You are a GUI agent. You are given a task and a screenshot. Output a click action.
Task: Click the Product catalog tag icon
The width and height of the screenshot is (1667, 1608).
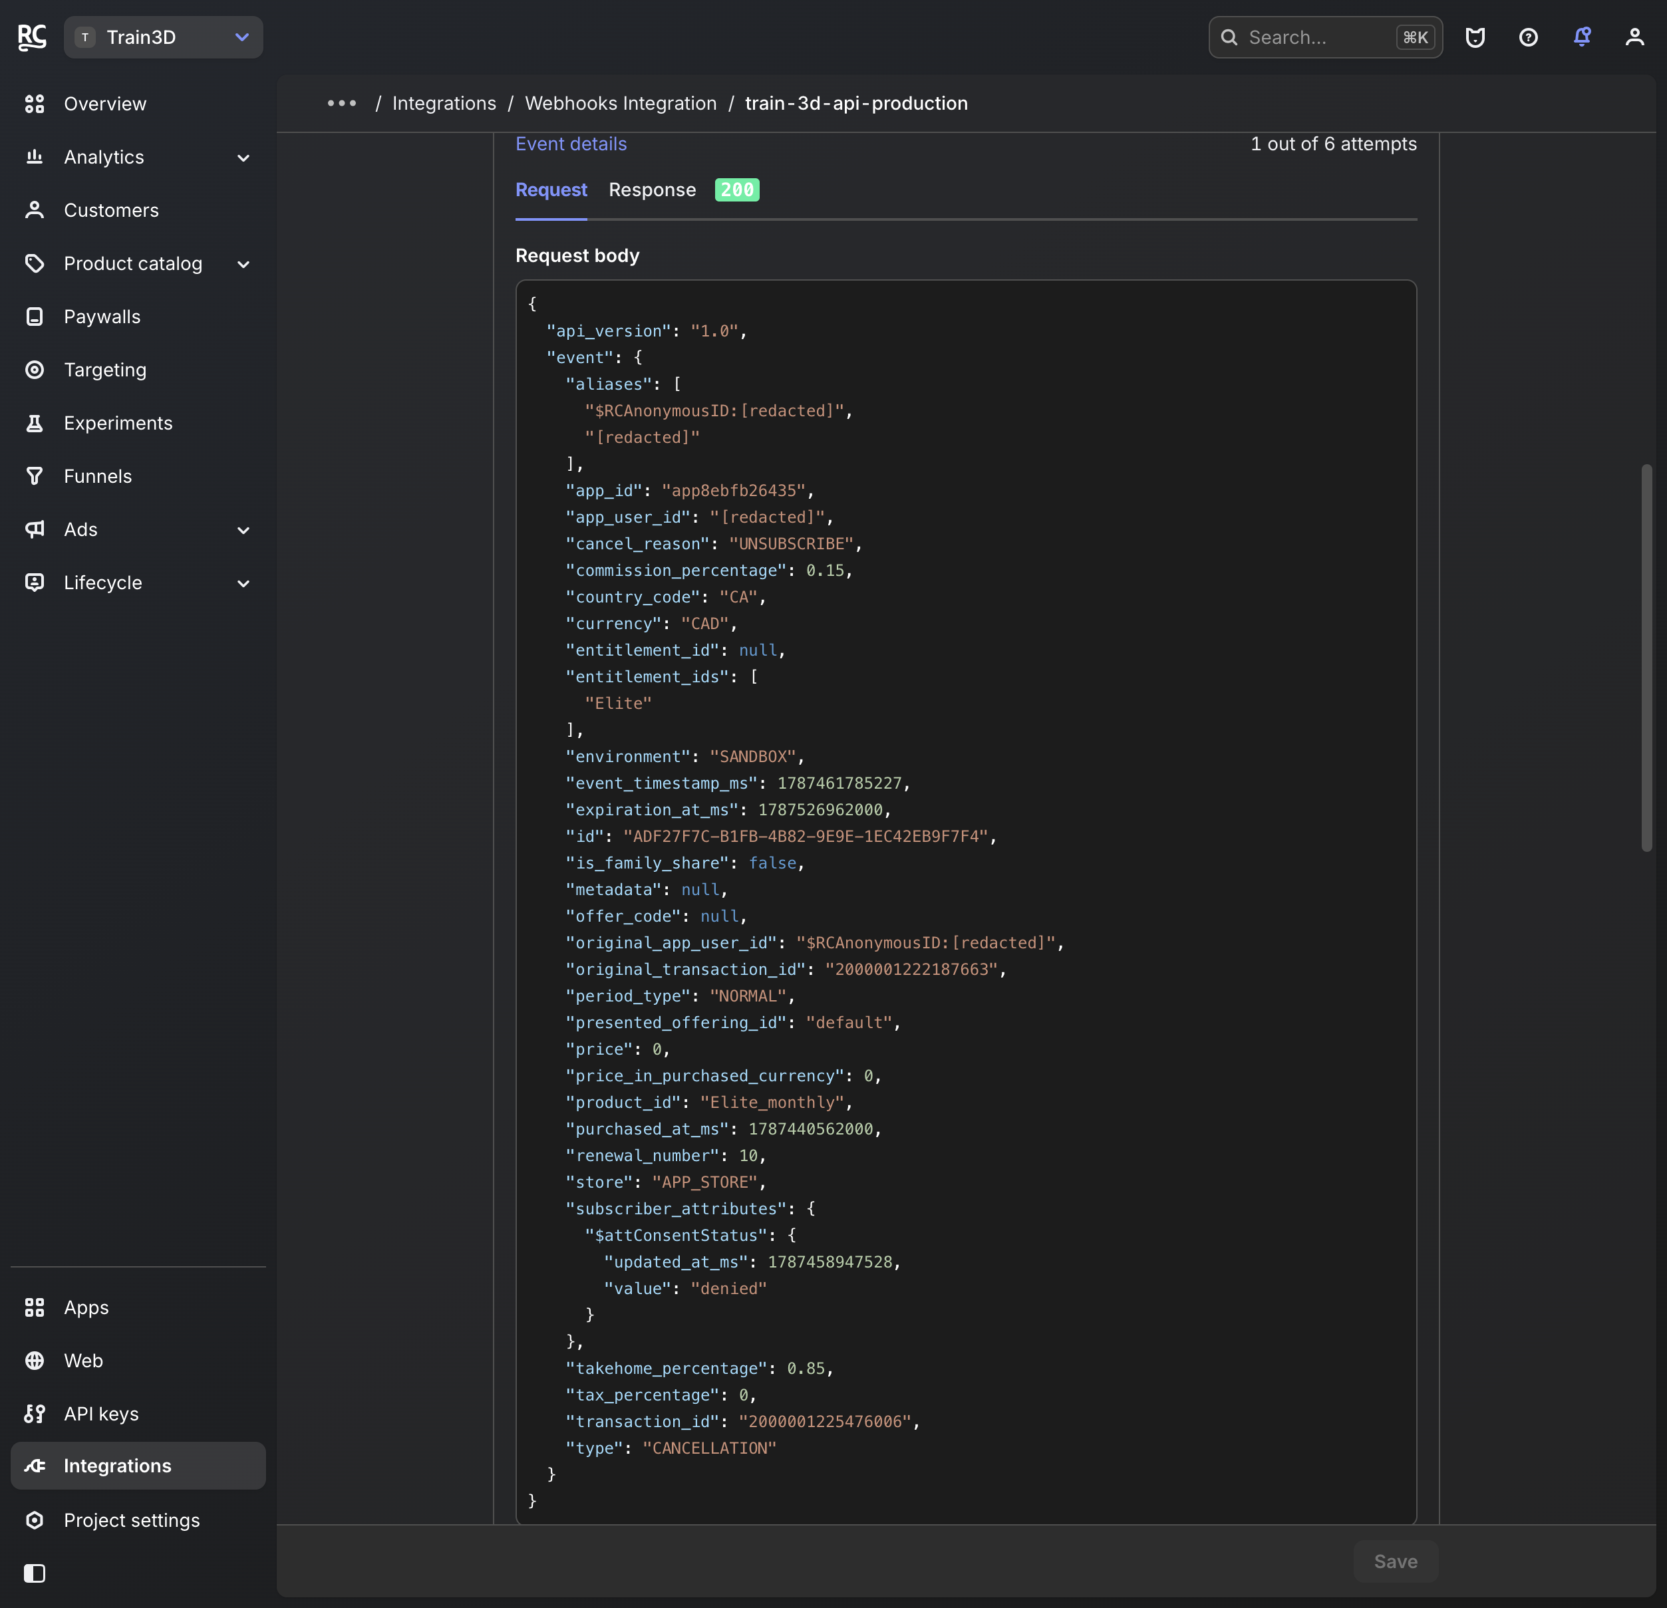pos(35,263)
